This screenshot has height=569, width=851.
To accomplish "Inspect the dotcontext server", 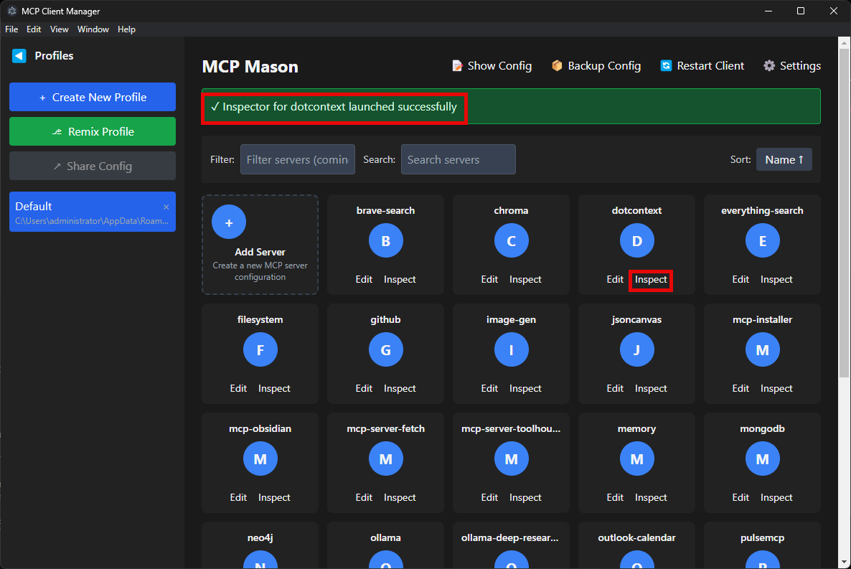I will click(650, 279).
